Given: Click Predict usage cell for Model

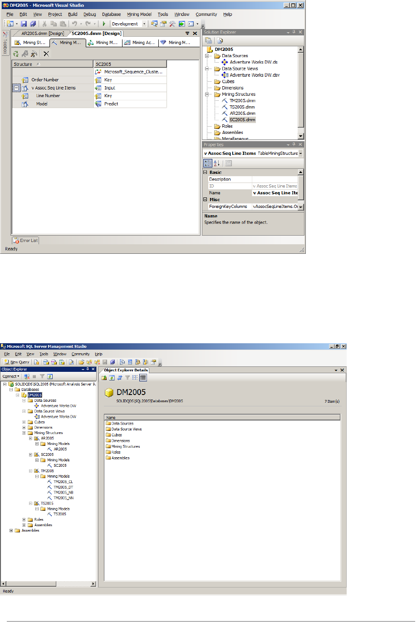Looking at the screenshot, I should click(130, 104).
